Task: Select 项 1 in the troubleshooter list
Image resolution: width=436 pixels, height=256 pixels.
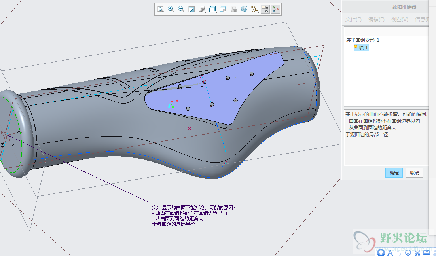Action: coord(363,48)
